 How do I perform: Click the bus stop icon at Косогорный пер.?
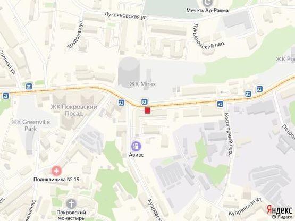pyautogui.click(x=220, y=104)
